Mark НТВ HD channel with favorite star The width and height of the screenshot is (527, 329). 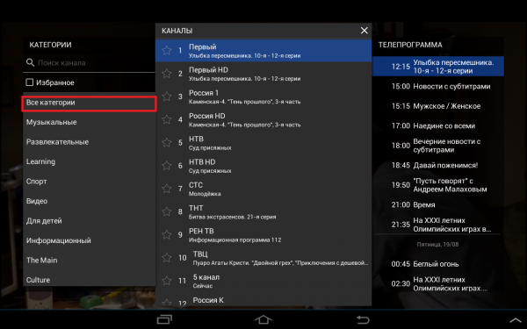pos(167,166)
